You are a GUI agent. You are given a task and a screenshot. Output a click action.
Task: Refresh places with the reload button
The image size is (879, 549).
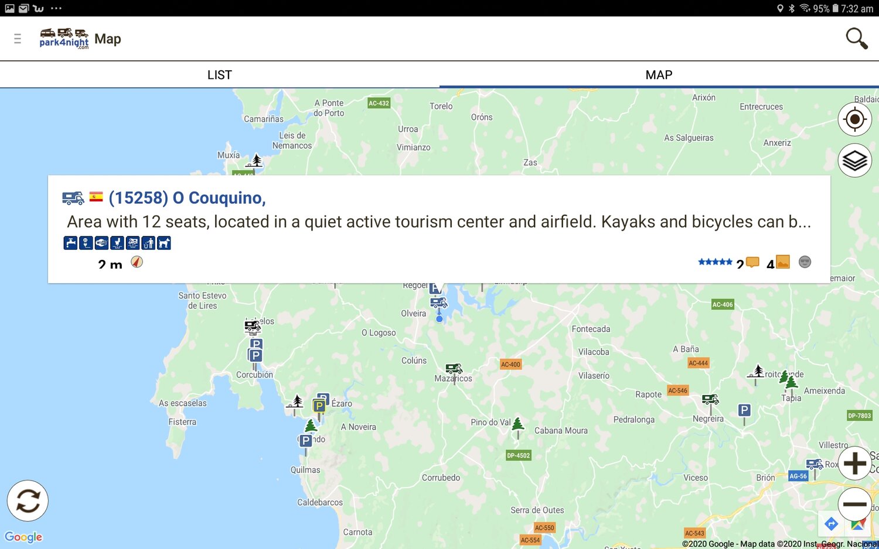(x=28, y=501)
